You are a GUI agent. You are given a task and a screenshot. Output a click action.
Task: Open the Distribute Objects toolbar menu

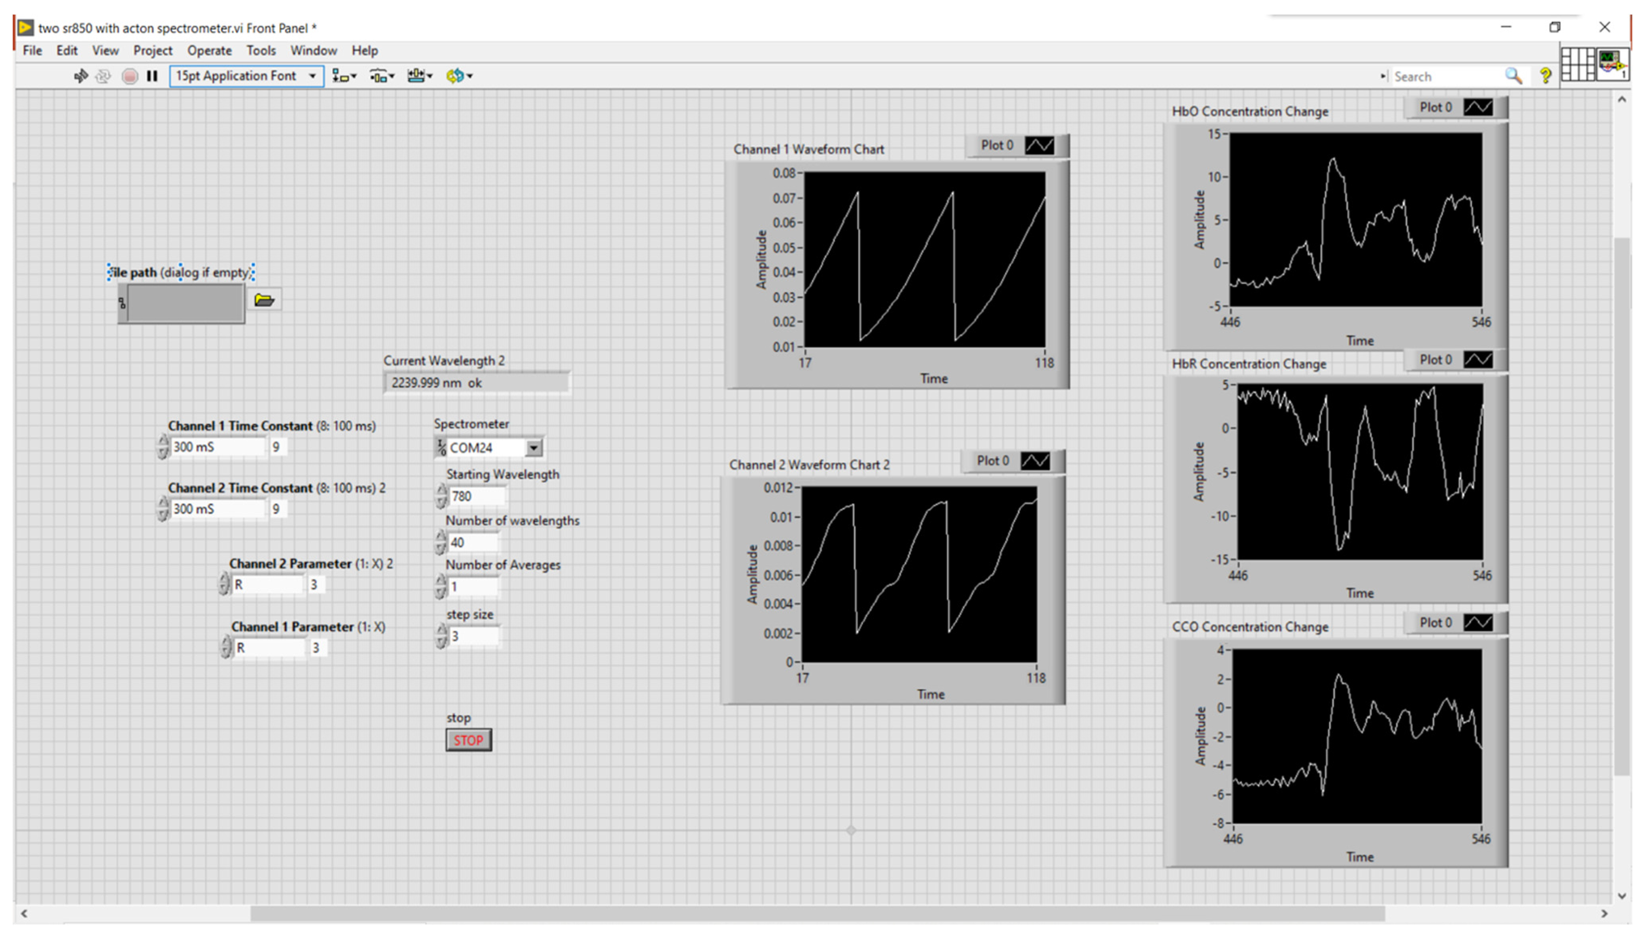tap(382, 76)
